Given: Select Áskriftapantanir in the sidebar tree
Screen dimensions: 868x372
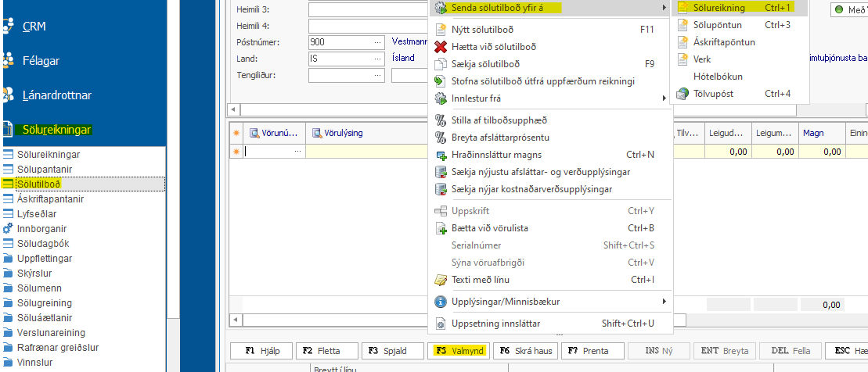Looking at the screenshot, I should (50, 199).
